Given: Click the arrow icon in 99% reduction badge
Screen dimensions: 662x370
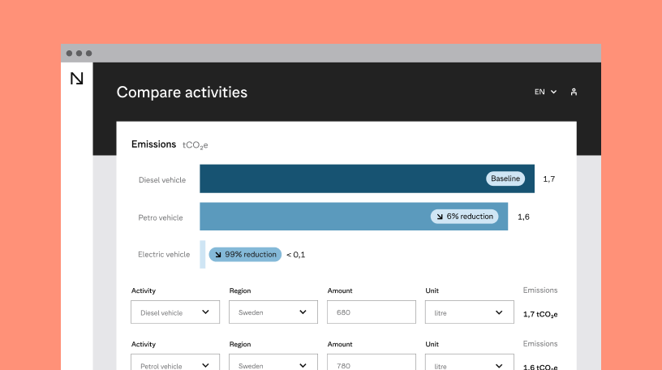Looking at the screenshot, I should pos(218,255).
